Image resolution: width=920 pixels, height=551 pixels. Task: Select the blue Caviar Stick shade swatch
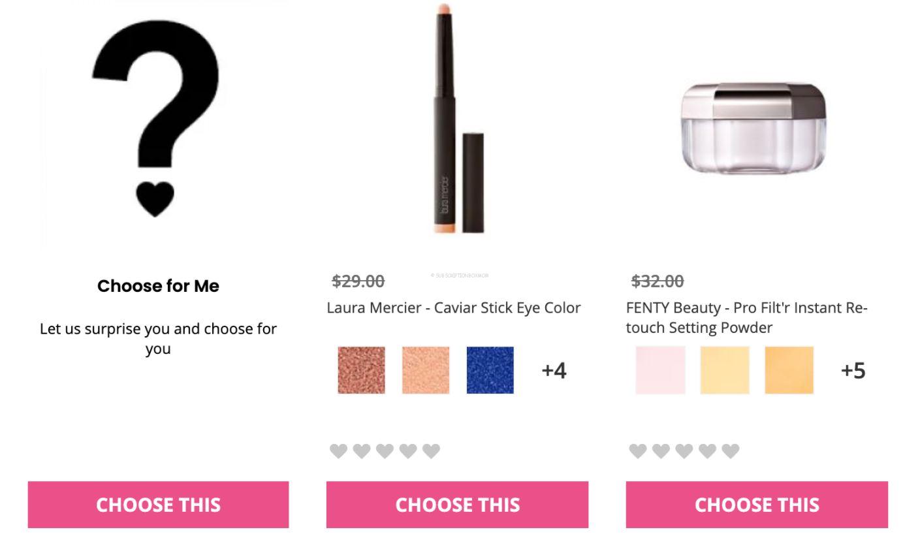pos(490,370)
